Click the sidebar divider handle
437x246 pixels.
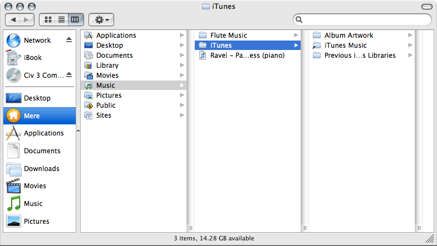78,131
